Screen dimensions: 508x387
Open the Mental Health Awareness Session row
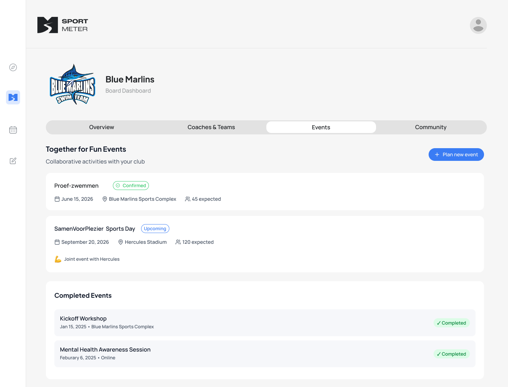[105, 350]
